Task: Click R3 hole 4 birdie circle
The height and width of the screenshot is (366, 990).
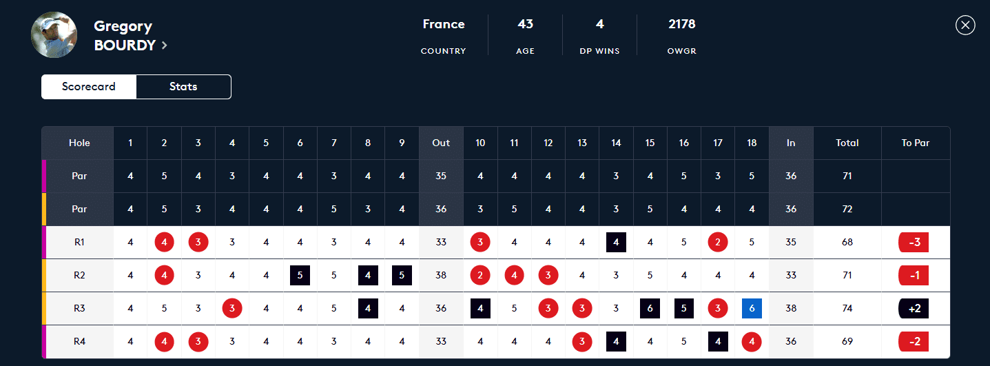Action: [x=232, y=309]
